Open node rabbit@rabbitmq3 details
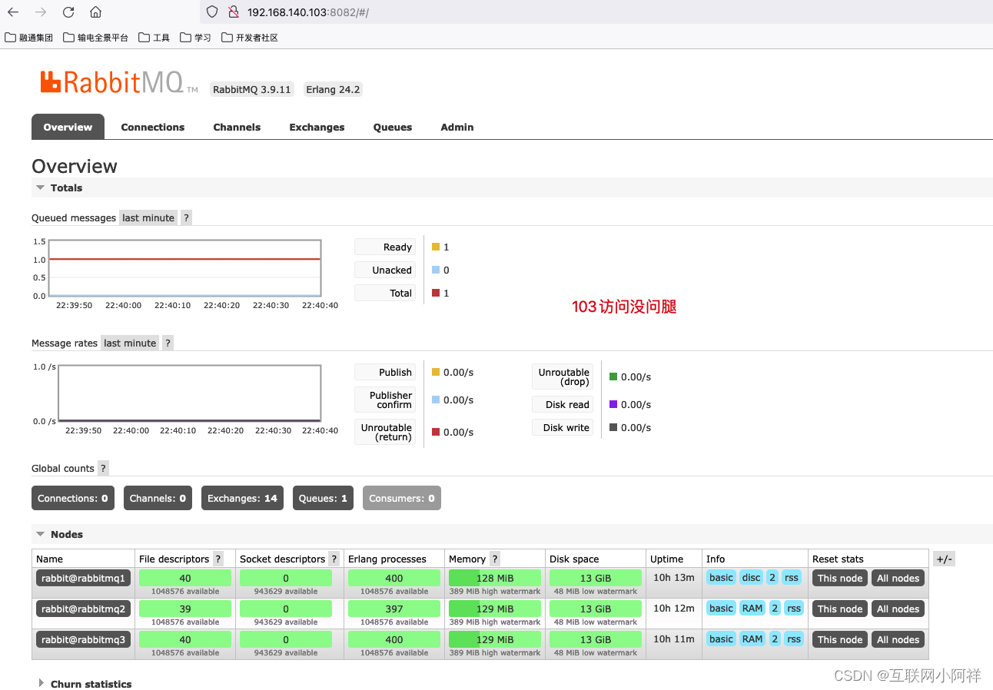Viewport: 993px width, 690px height. [x=84, y=640]
